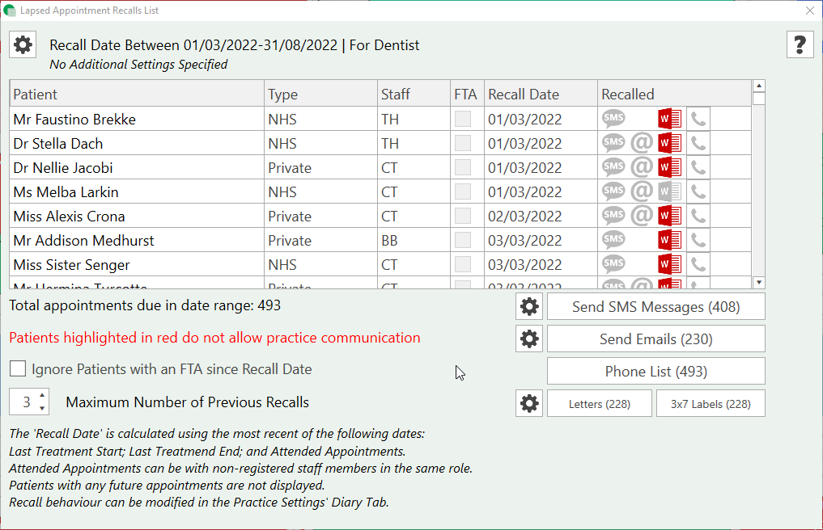Screen dimensions: 823x530
Task: Click Send SMS Messages (408) button
Action: pyautogui.click(x=655, y=307)
